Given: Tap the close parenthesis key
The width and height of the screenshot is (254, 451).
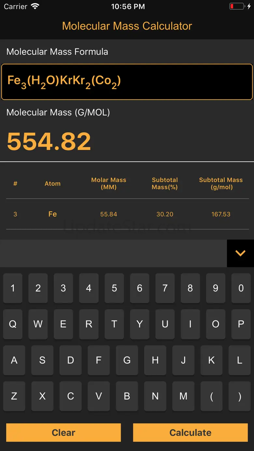Looking at the screenshot, I should (x=240, y=396).
